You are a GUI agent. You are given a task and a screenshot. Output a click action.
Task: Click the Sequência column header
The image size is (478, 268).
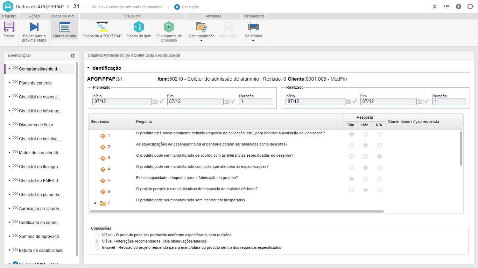111,121
